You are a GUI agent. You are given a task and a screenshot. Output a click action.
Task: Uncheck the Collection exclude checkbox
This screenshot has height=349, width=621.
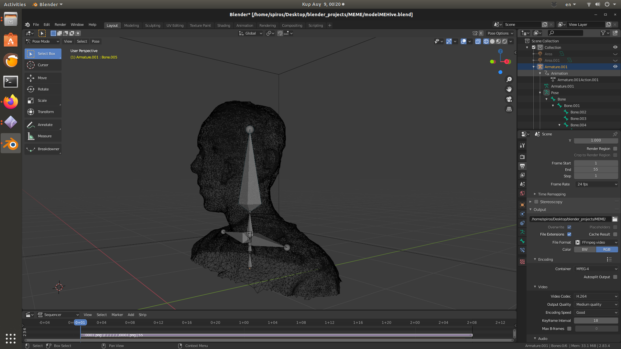pyautogui.click(x=534, y=47)
